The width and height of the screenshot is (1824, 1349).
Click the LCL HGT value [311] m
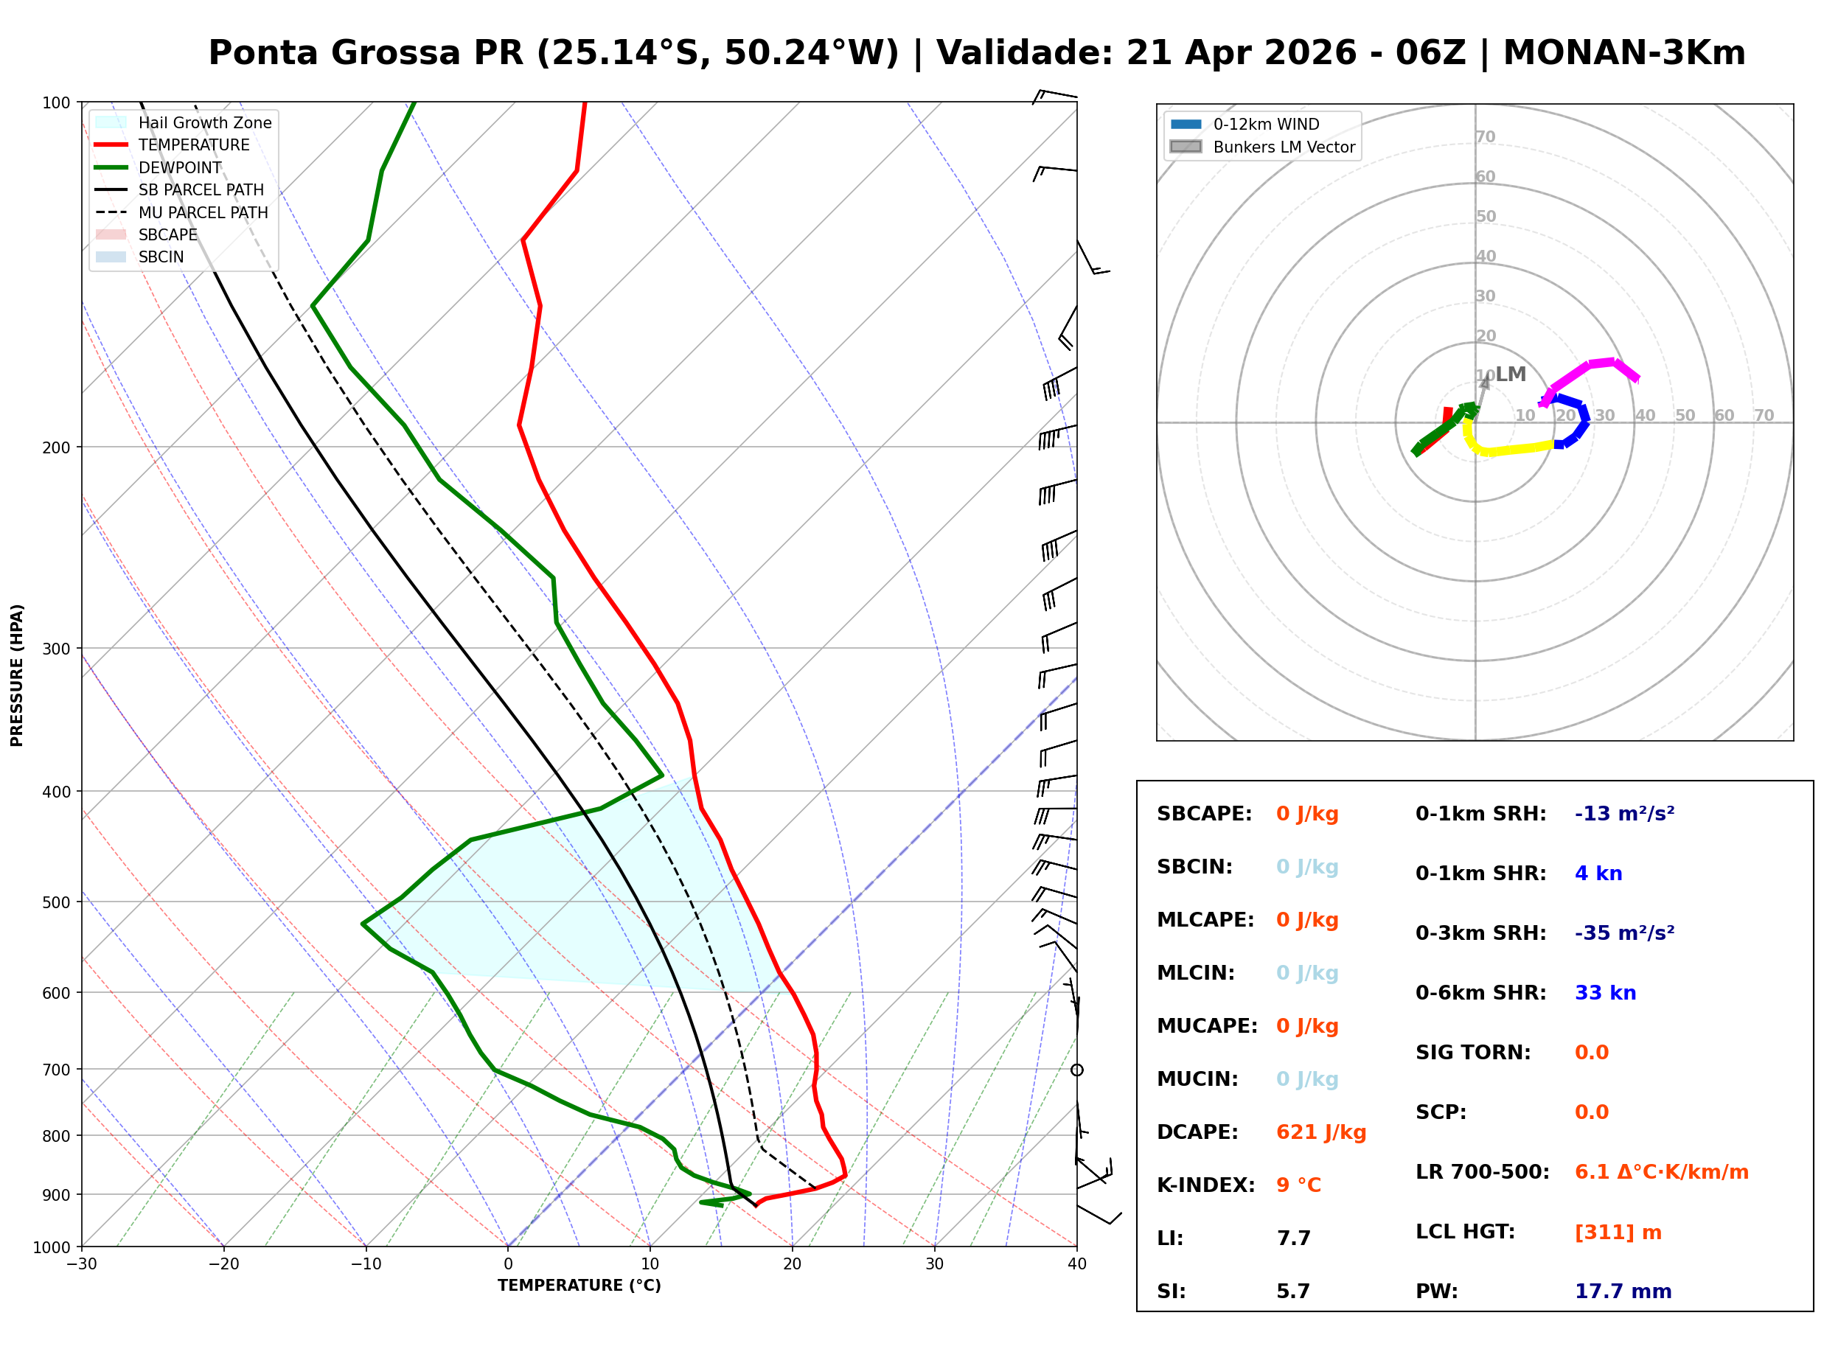point(1618,1233)
